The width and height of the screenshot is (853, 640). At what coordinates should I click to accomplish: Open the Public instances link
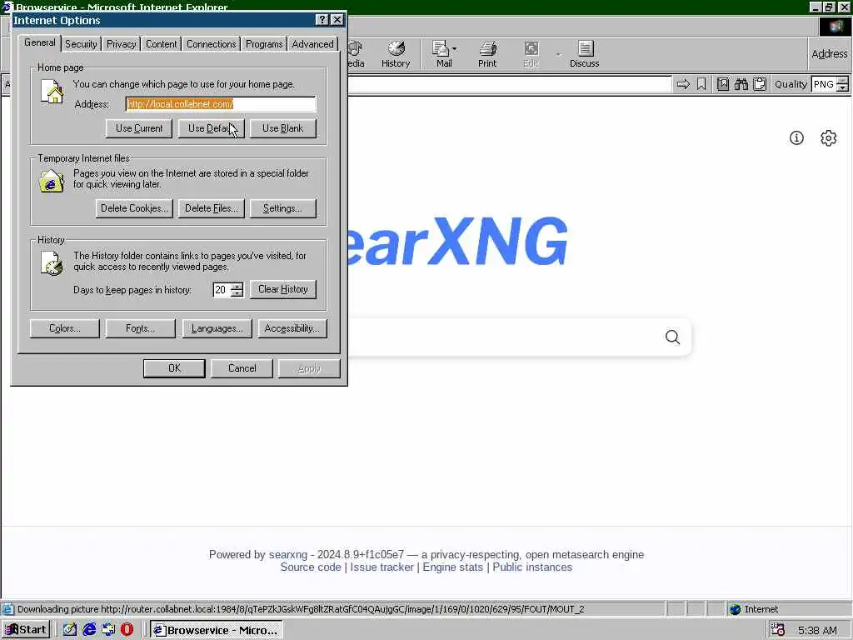click(x=532, y=567)
